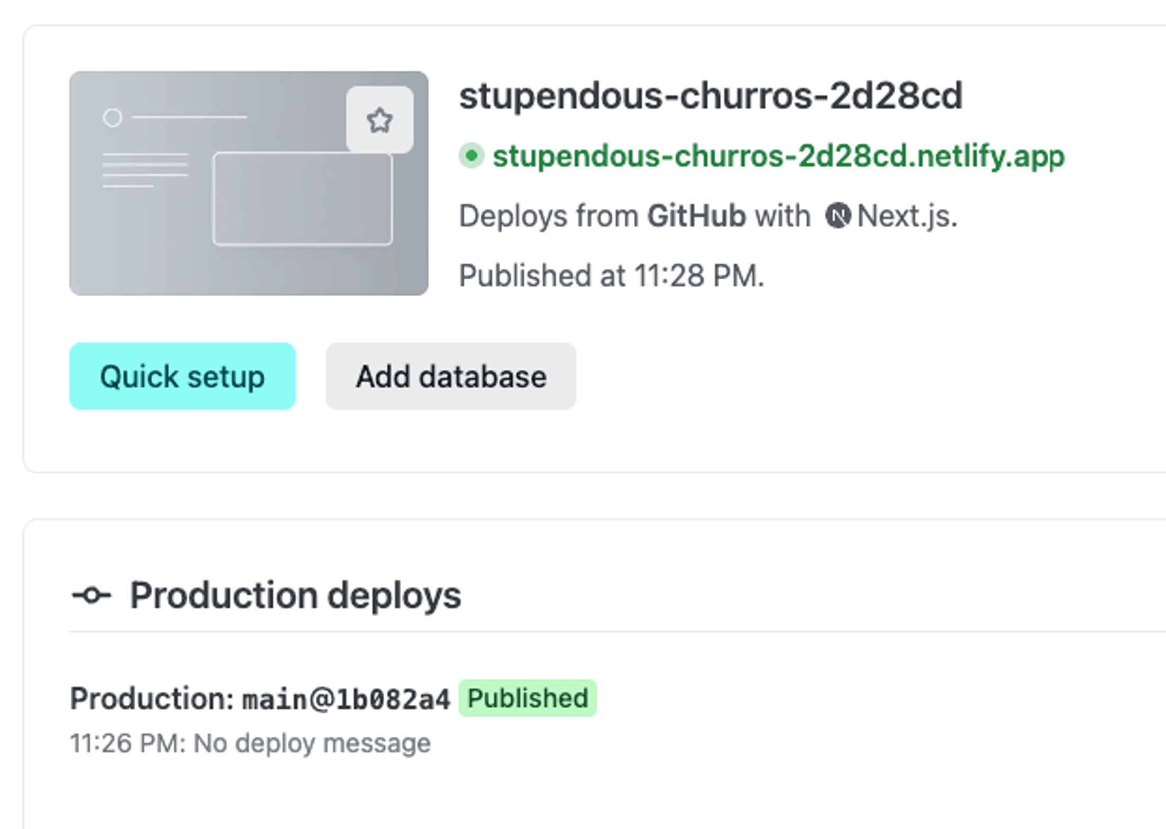Viewport: 1166px width, 829px height.
Task: Click the Published at 11:28 PM timestamp
Action: (611, 275)
